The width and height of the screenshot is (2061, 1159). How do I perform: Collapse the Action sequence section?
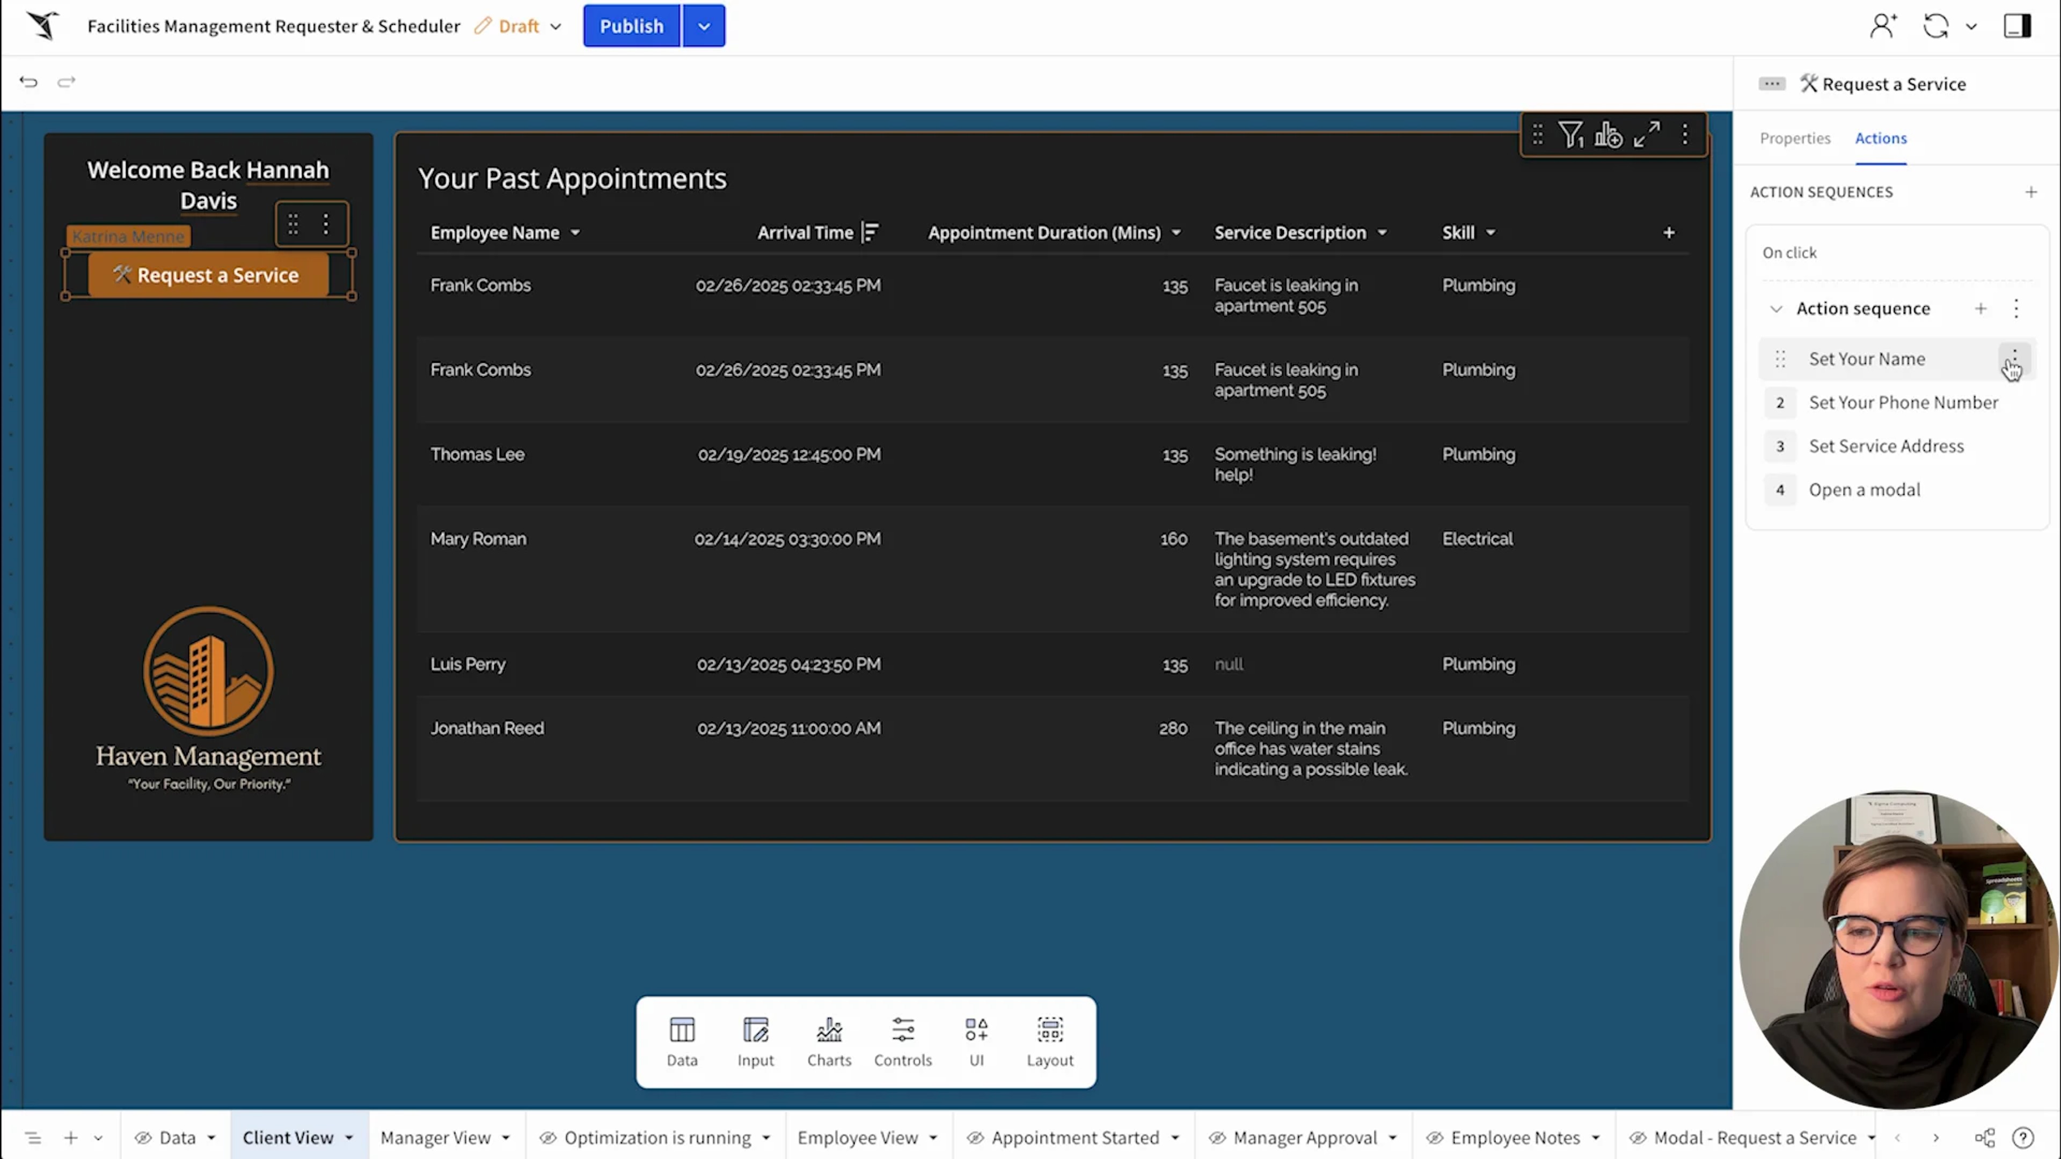[1776, 309]
